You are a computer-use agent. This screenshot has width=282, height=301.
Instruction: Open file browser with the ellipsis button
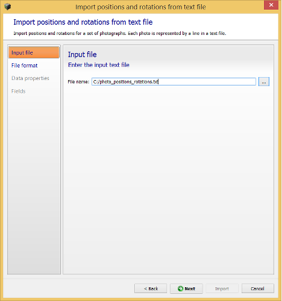point(264,82)
